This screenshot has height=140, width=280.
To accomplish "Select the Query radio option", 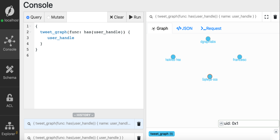I will point(34,17).
